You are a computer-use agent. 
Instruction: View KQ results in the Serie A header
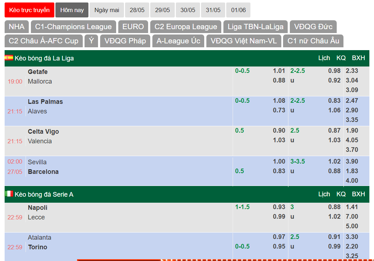tap(341, 194)
